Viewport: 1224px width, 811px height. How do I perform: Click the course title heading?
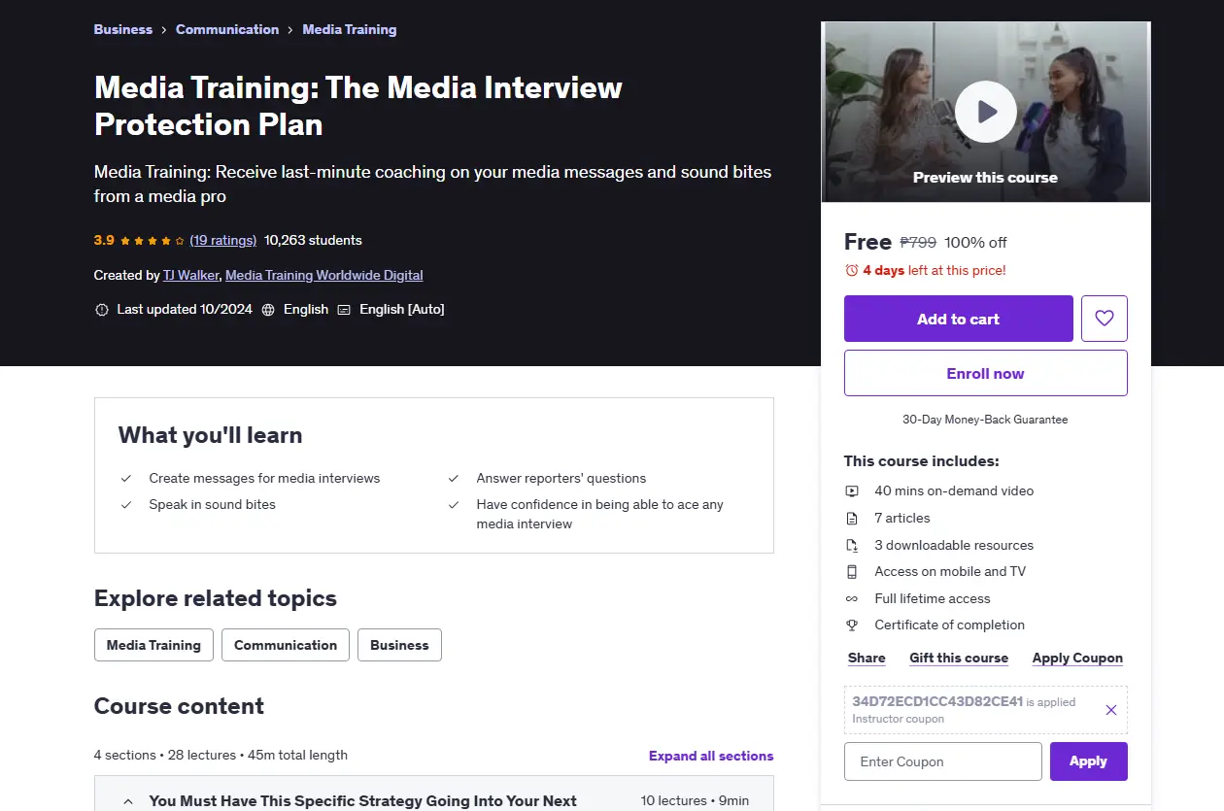[358, 106]
